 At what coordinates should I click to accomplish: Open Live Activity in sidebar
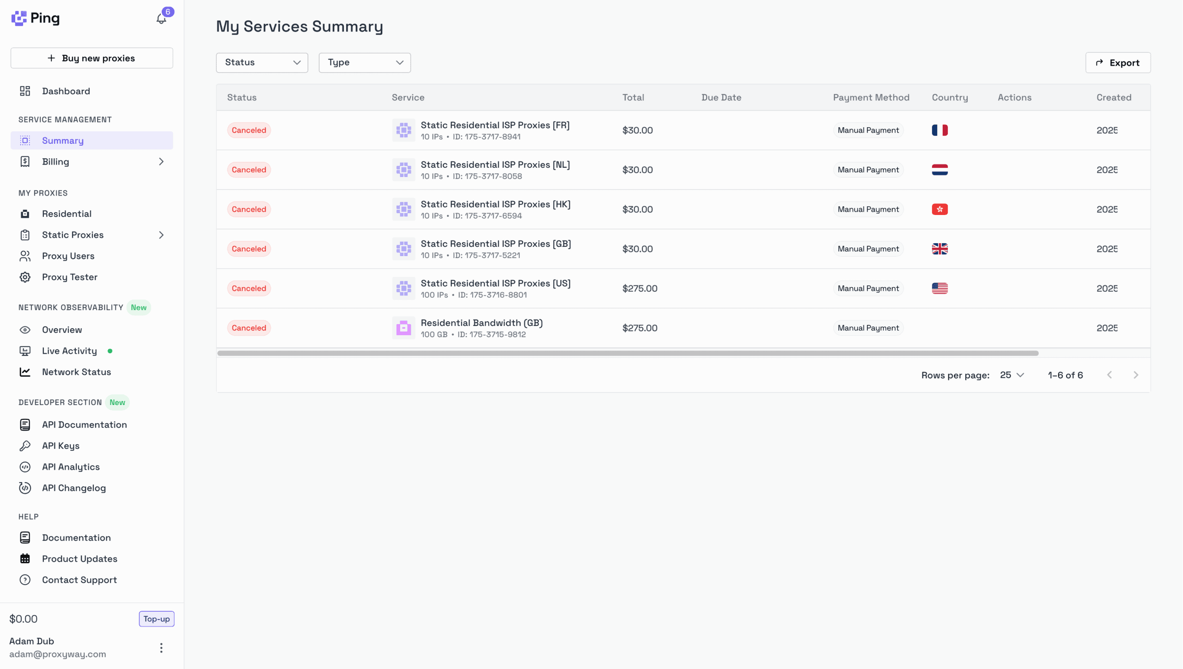point(69,351)
